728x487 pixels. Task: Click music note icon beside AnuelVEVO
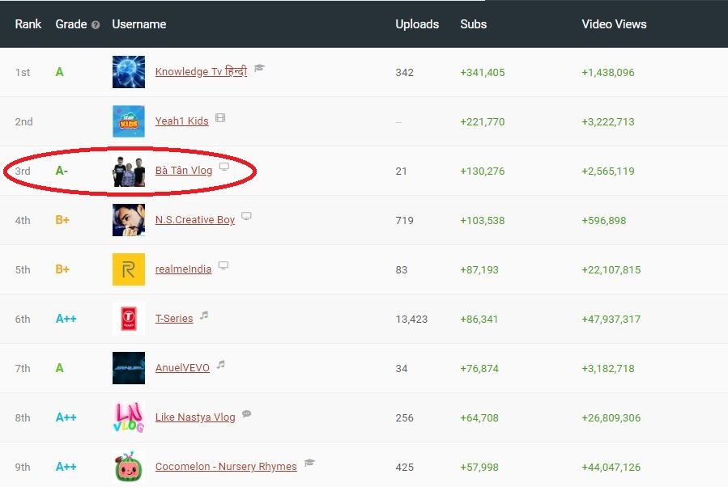pos(220,365)
